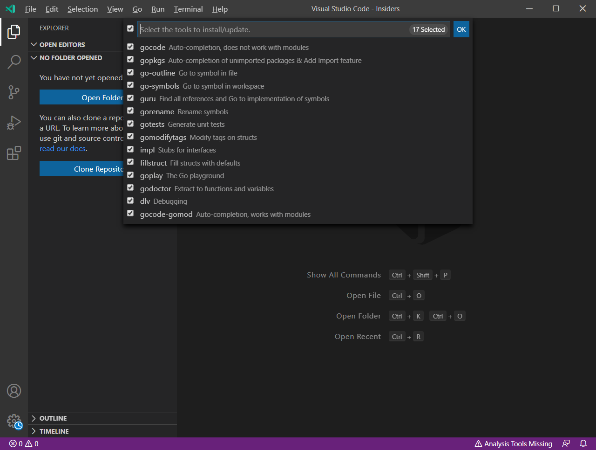The width and height of the screenshot is (596, 450).
Task: Uncheck the impl tool checkbox
Action: 130,150
